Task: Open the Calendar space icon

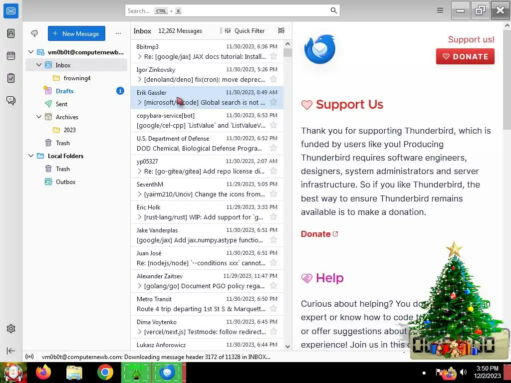Action: point(11,56)
